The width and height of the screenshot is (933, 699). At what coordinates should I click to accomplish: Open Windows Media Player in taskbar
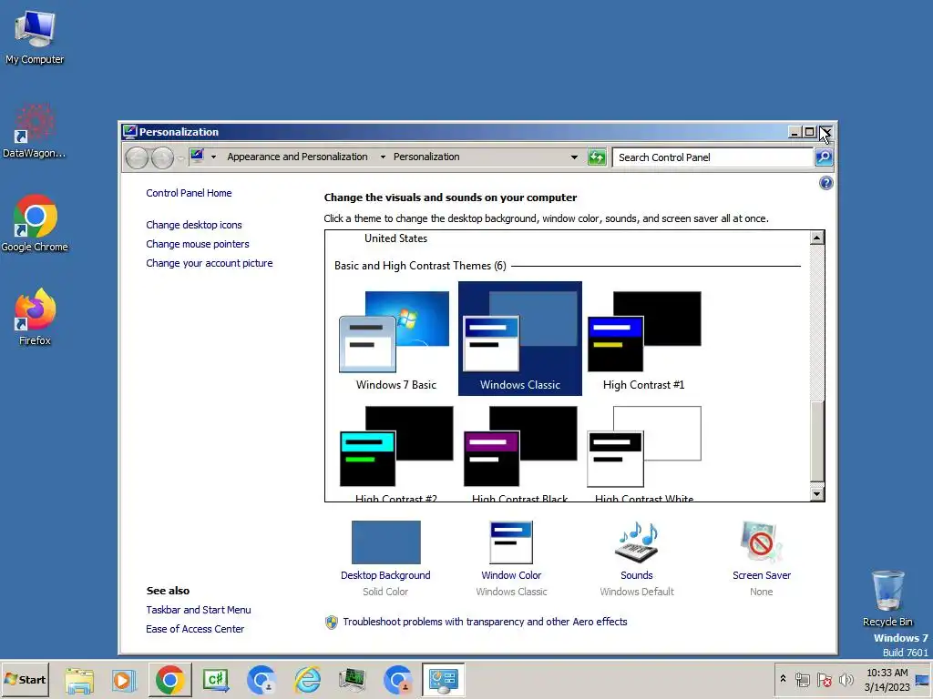tap(124, 680)
